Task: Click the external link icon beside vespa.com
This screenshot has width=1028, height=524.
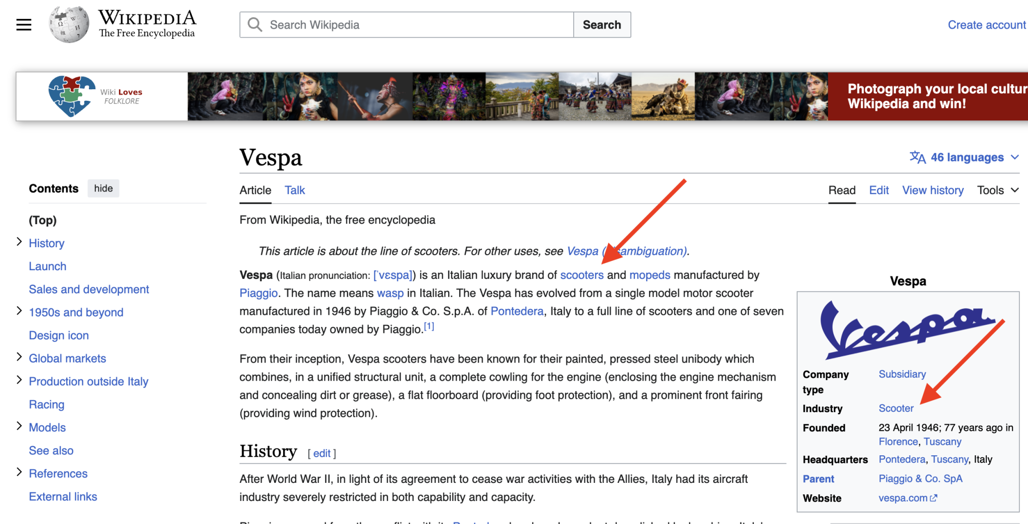Action: pyautogui.click(x=934, y=498)
